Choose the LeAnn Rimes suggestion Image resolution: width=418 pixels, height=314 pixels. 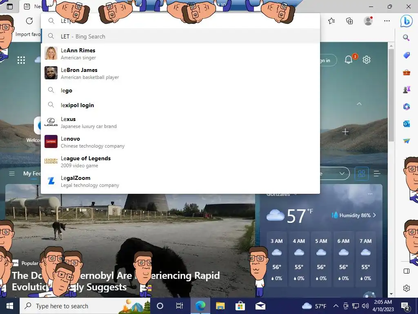coord(180,54)
